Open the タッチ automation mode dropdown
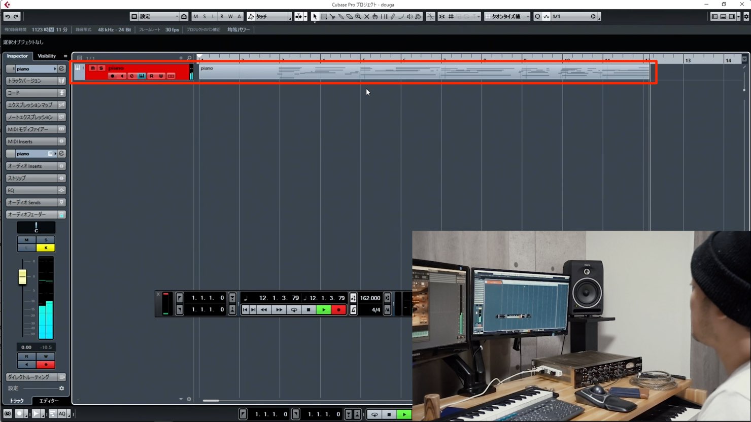Viewport: 751px width, 422px height. (x=269, y=17)
